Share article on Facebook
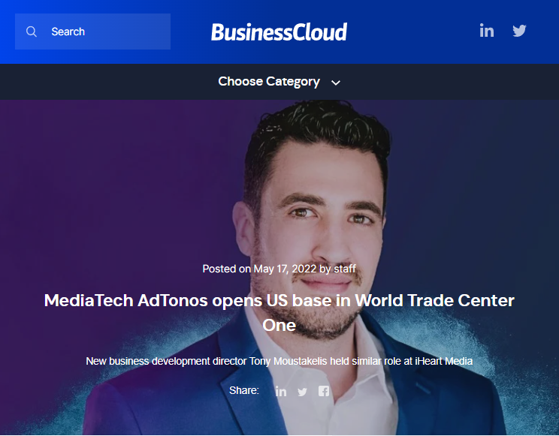This screenshot has height=436, width=559. [x=324, y=391]
